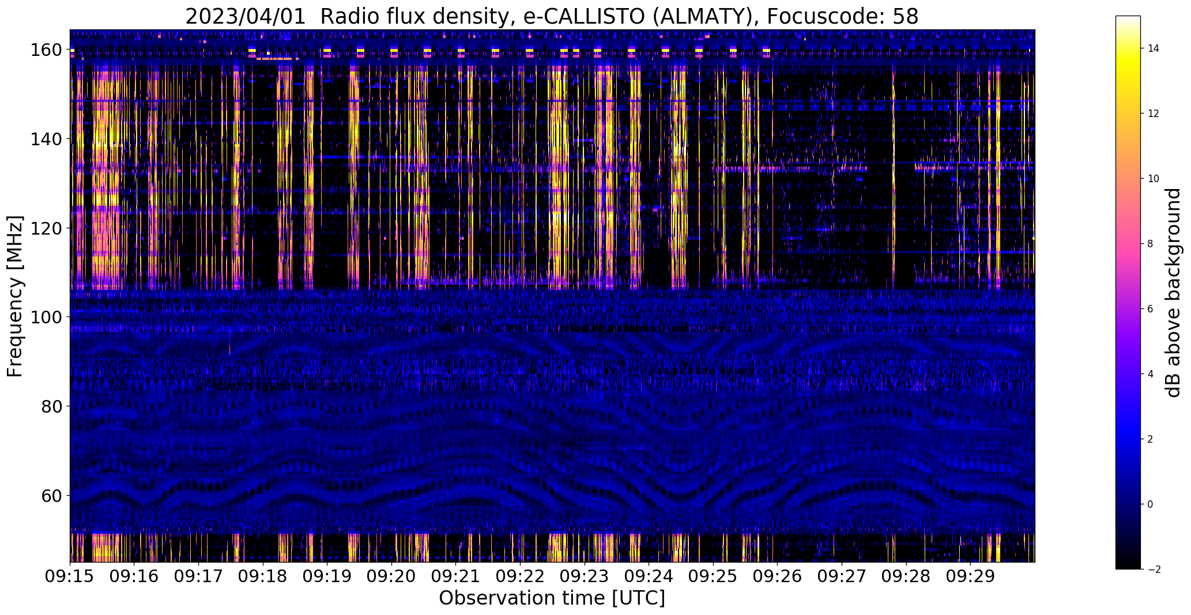1191x615 pixels.
Task: Pick the 10 dB colorbar tick label
Action: click(x=1154, y=179)
